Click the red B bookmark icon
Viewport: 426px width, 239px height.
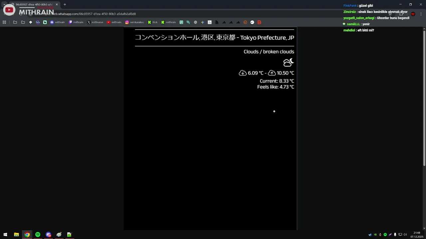pyautogui.click(x=259, y=22)
